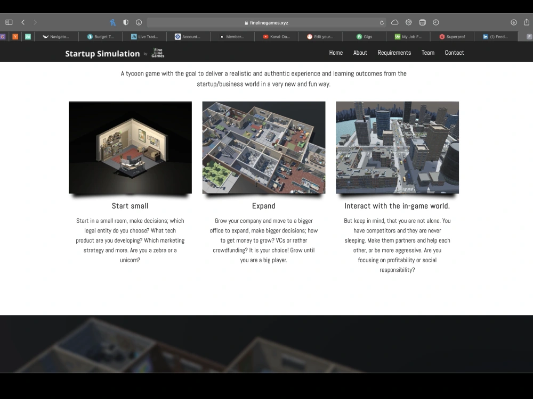Open the share sheet icon

point(527,22)
